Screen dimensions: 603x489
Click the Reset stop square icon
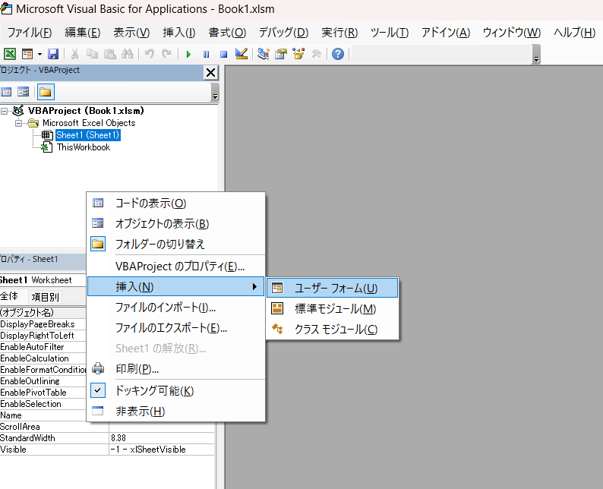pyautogui.click(x=223, y=54)
